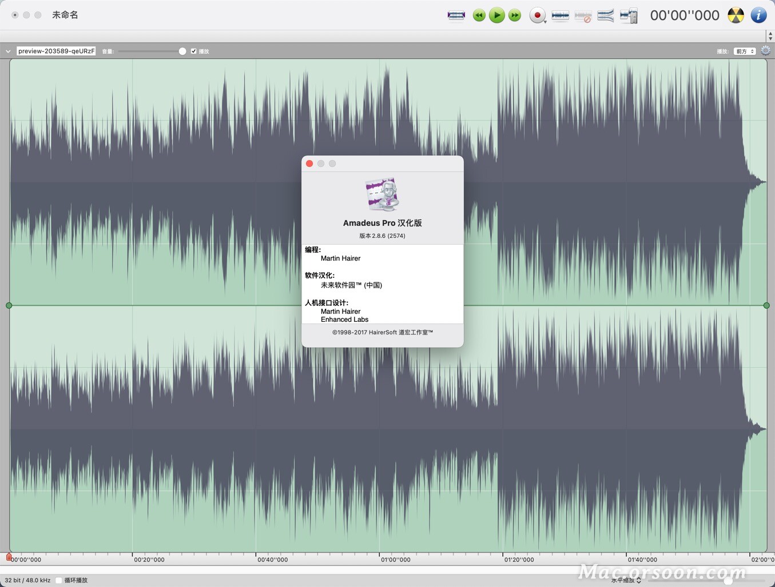
Task: Close the Amadeus Pro about dialog
Action: [x=309, y=163]
